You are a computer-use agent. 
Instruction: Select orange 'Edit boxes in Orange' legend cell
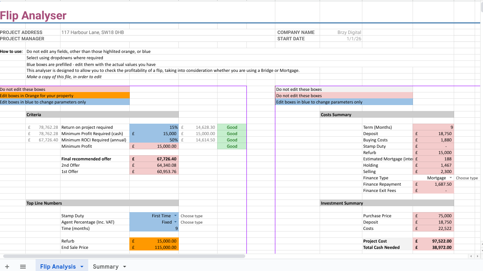[x=64, y=96]
